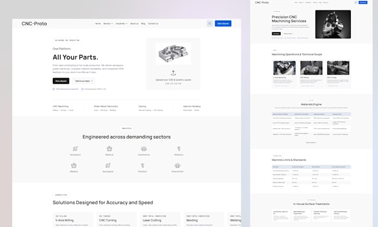Click the 'Materials Engine' heading
Image resolution: width=378 pixels, height=227 pixels.
pyautogui.click(x=311, y=104)
